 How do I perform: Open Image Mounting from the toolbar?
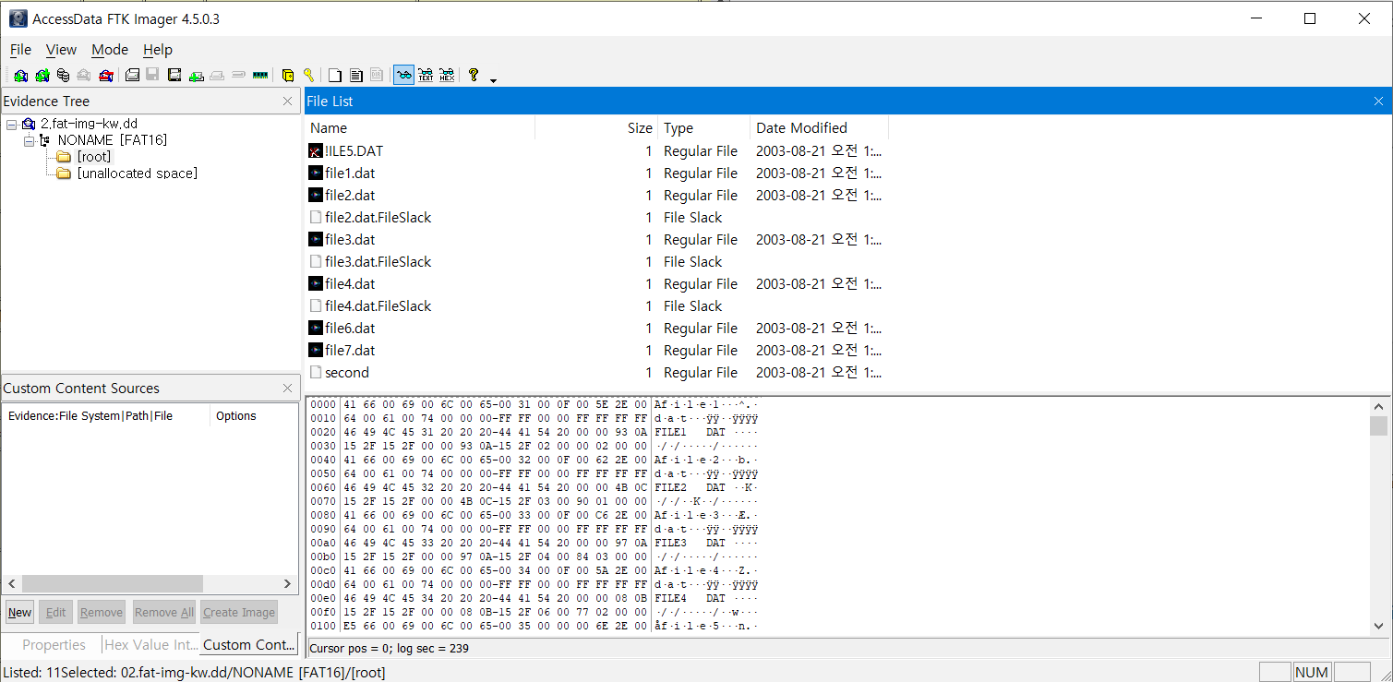click(x=63, y=76)
